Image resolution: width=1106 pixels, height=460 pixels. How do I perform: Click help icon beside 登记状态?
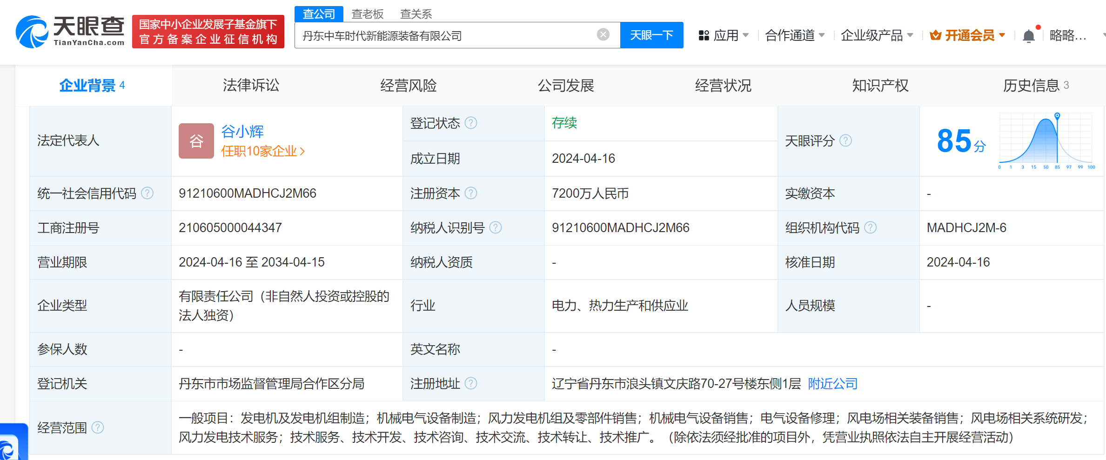471,123
